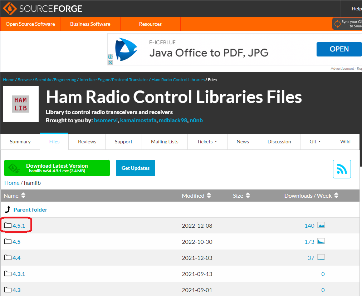Open the 4.4 folder link
Viewport: 362px width, 296px height.
tap(16, 258)
